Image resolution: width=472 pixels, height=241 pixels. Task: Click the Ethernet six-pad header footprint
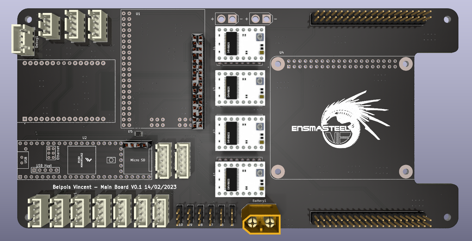coord(51,153)
